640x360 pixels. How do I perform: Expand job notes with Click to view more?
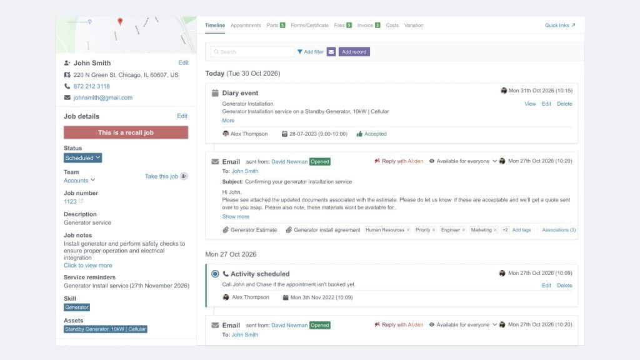[87, 265]
